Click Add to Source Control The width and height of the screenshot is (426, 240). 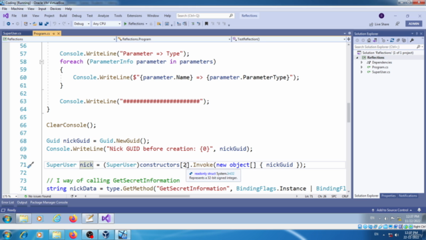point(392,210)
